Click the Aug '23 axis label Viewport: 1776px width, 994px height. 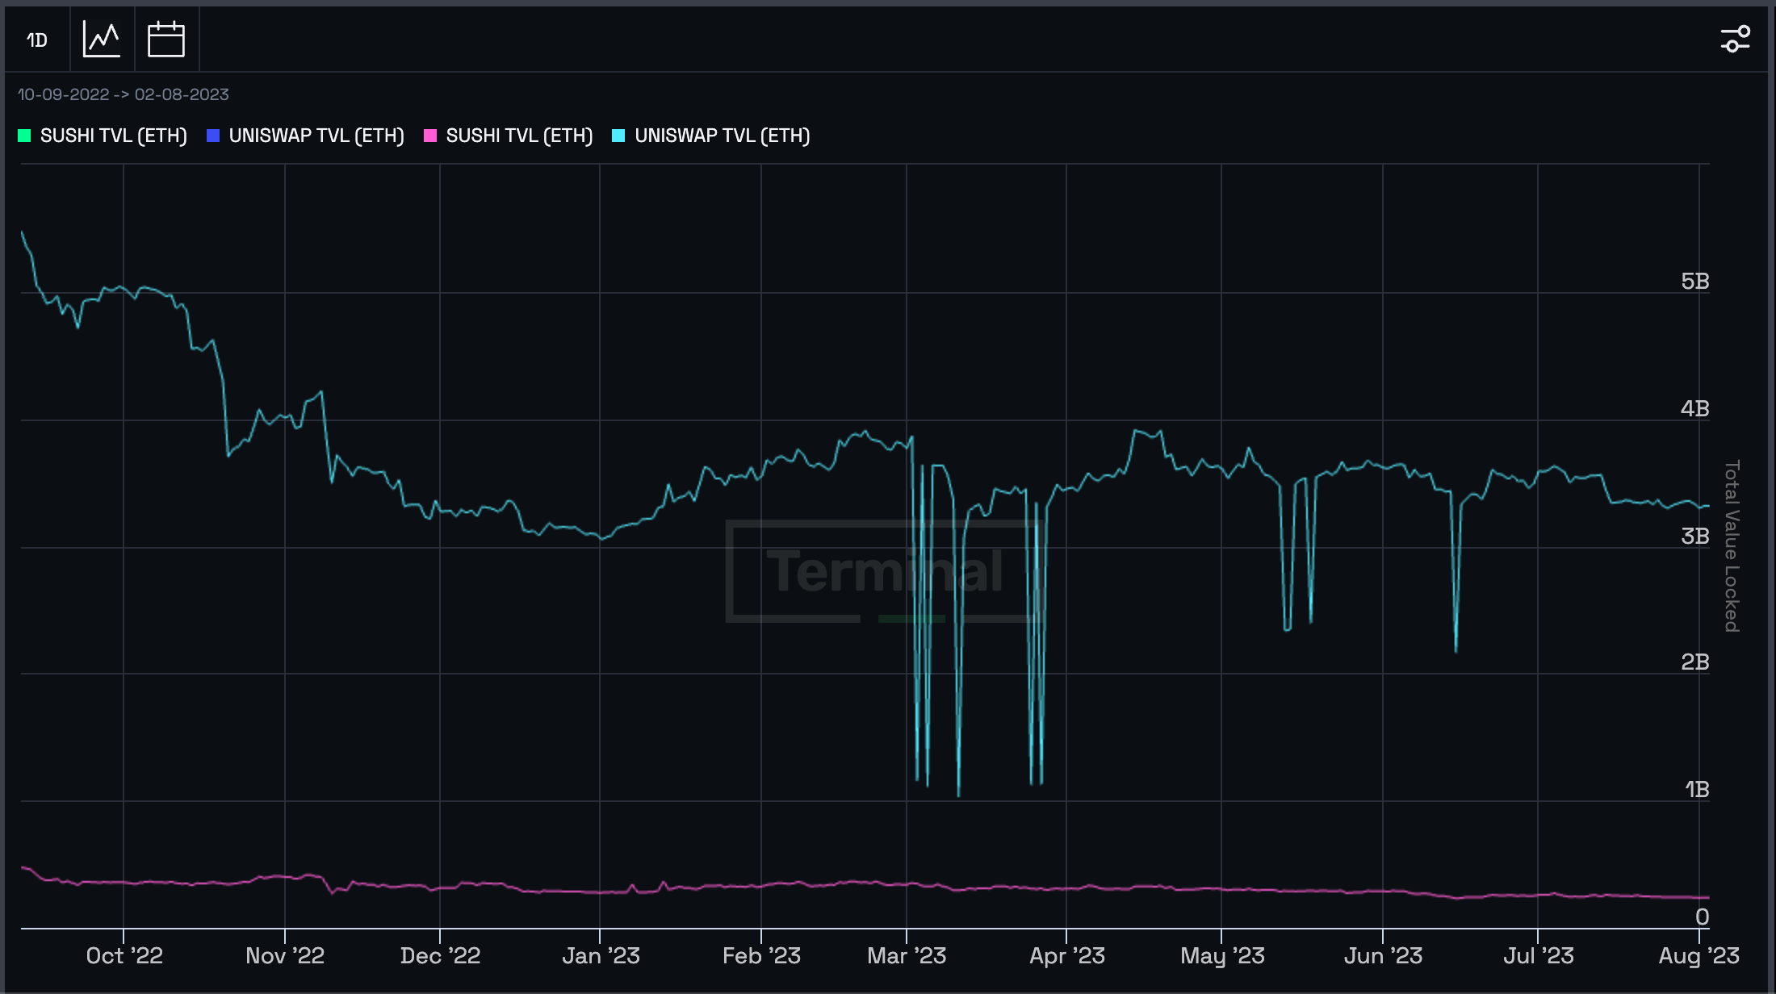[x=1699, y=956]
